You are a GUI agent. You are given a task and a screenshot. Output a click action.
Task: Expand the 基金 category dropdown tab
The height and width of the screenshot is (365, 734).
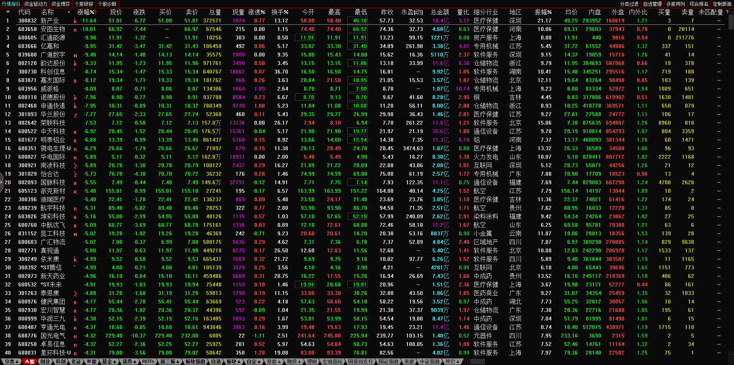click(x=108, y=362)
